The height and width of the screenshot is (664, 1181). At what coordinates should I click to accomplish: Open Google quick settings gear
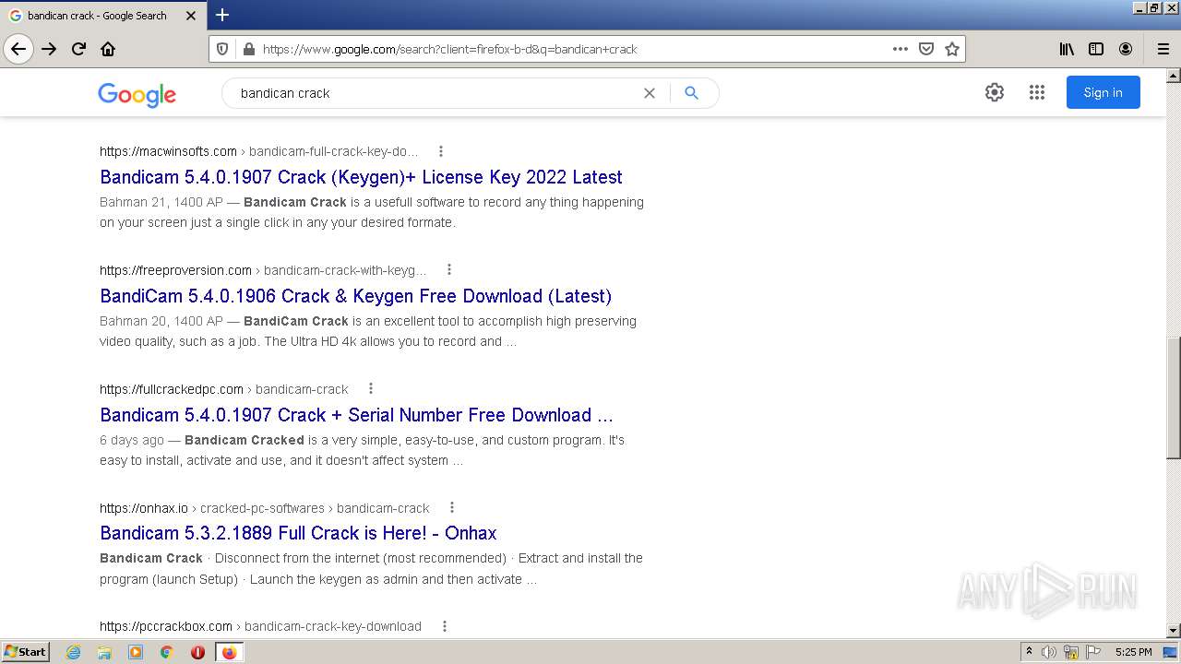click(994, 92)
